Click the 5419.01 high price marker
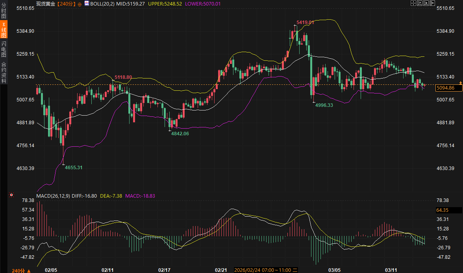This screenshot has width=463, height=273. point(305,22)
